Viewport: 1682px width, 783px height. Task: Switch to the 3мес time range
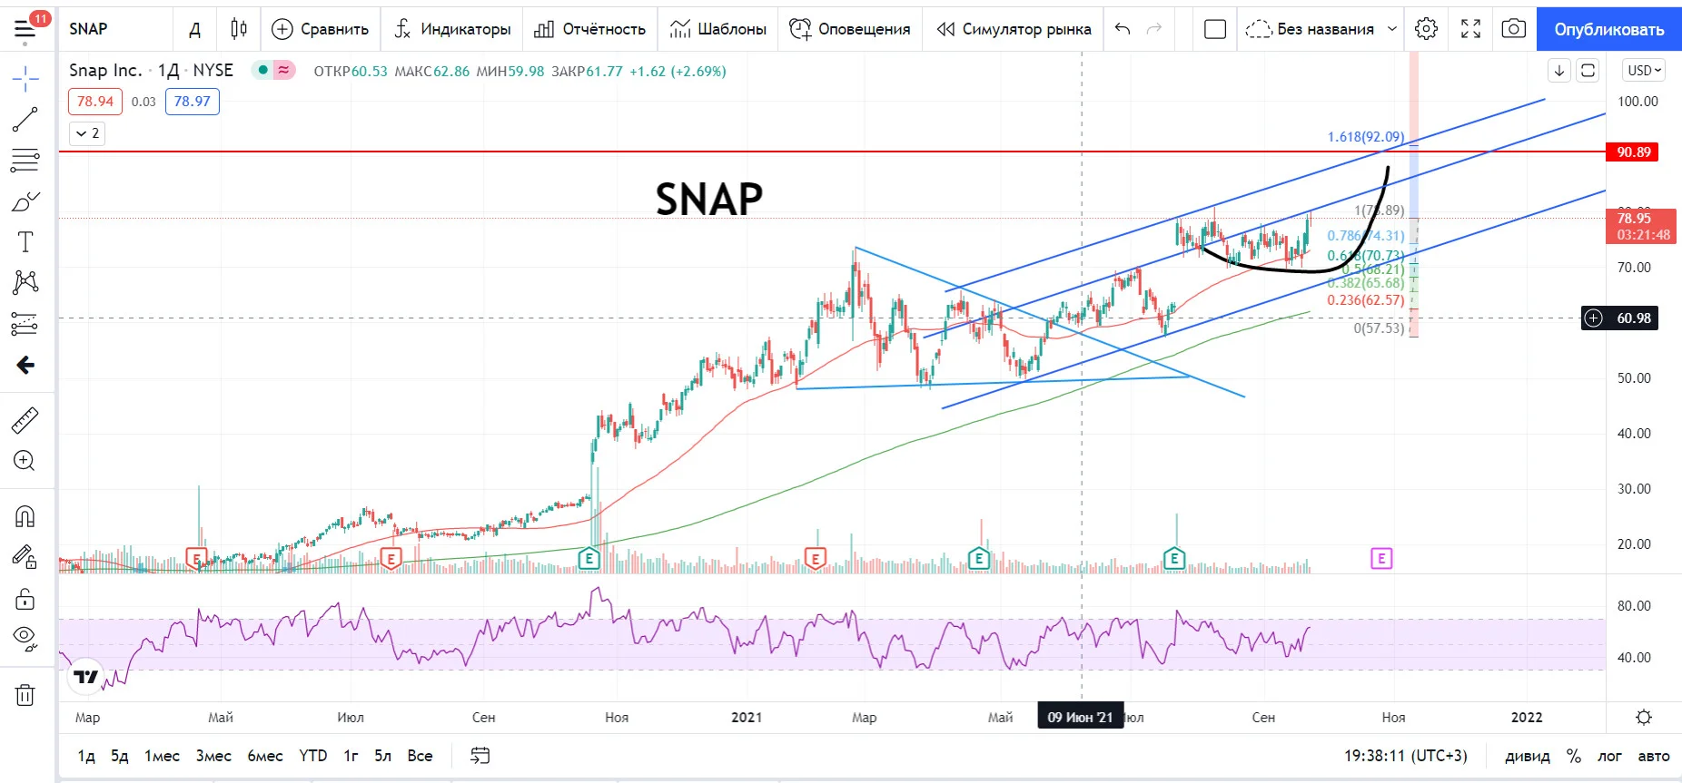[213, 756]
